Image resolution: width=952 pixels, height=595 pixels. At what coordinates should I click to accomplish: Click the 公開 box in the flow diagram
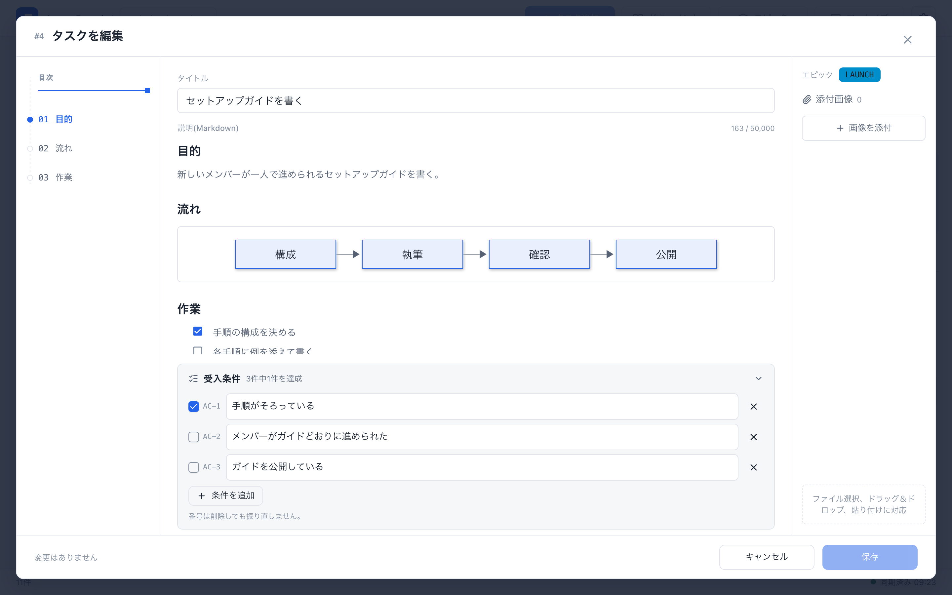[666, 254]
